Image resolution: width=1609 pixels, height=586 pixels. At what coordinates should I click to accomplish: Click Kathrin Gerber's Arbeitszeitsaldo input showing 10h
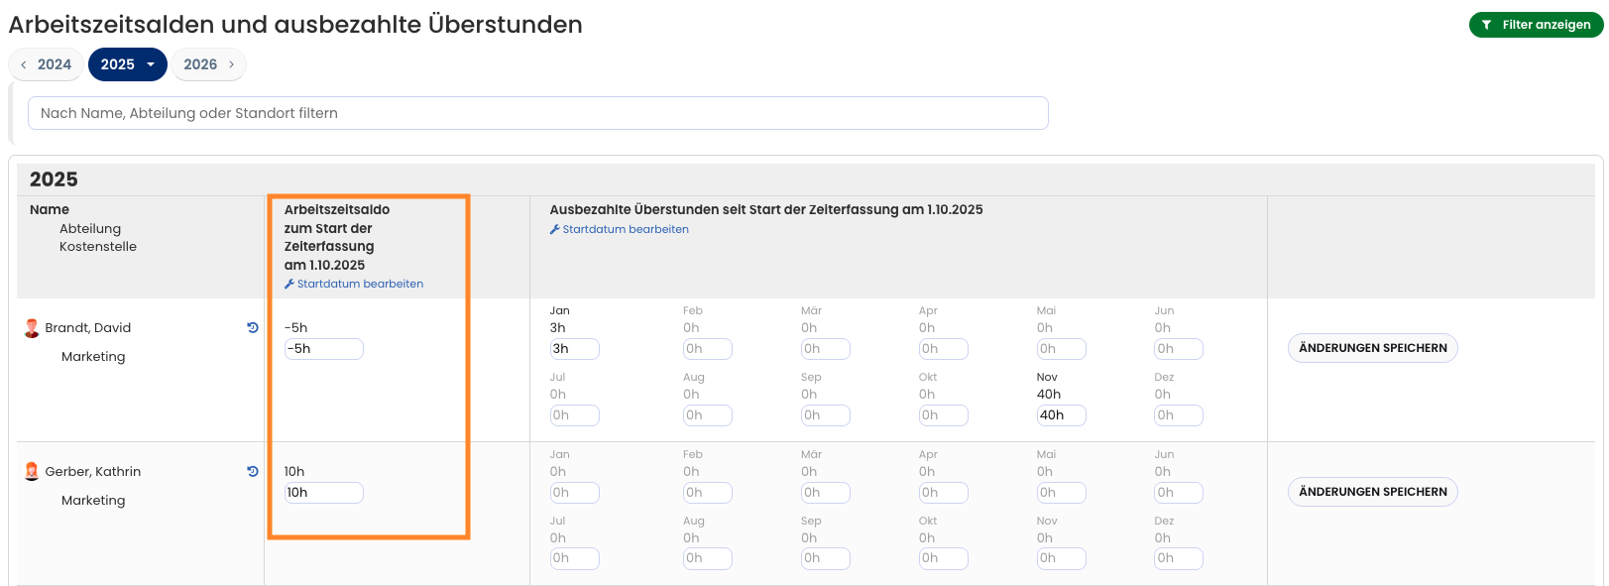coord(323,493)
